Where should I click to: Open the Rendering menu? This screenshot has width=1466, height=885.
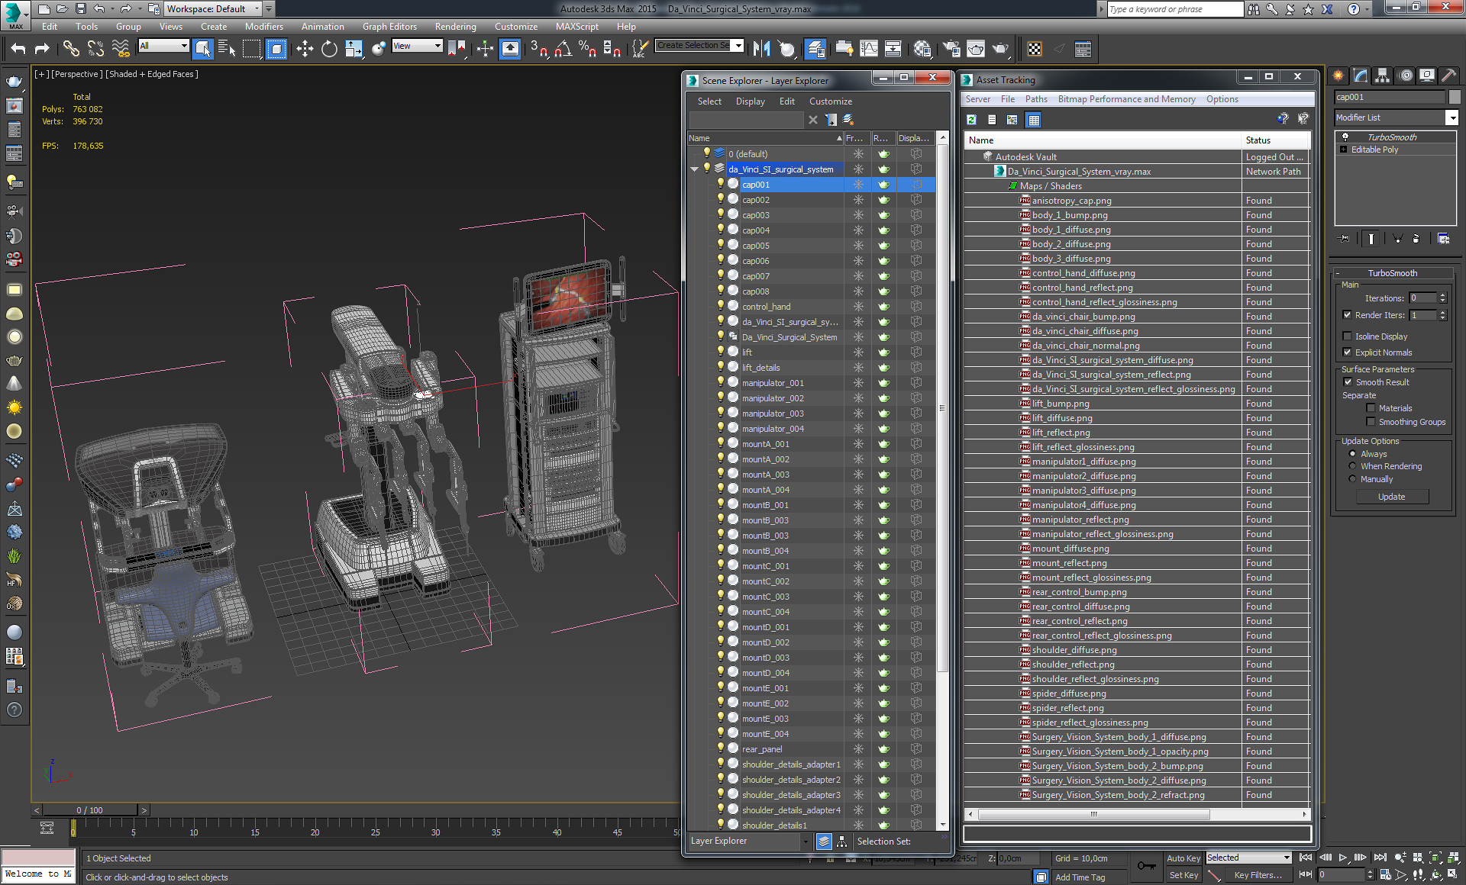pyautogui.click(x=455, y=27)
